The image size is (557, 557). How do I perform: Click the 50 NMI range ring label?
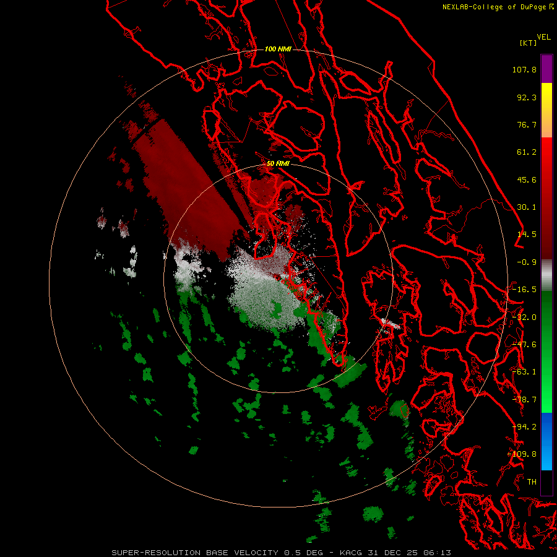(278, 163)
